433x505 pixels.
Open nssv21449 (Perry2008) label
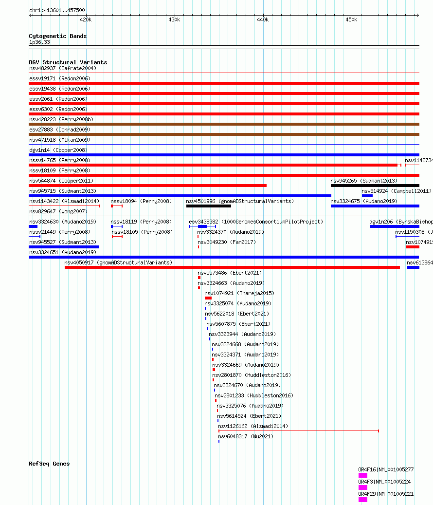pyautogui.click(x=60, y=232)
